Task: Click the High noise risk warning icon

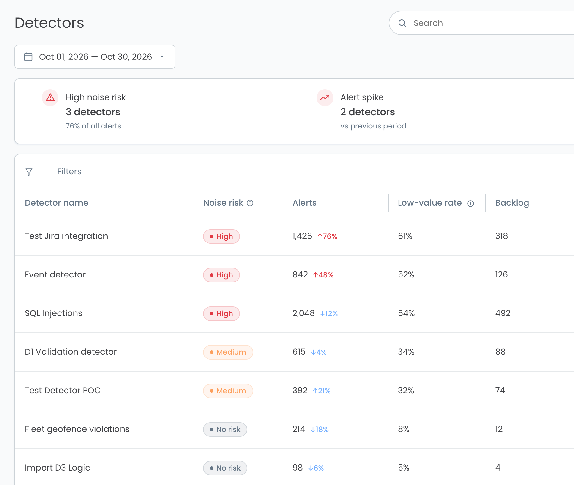Action: 50,97
